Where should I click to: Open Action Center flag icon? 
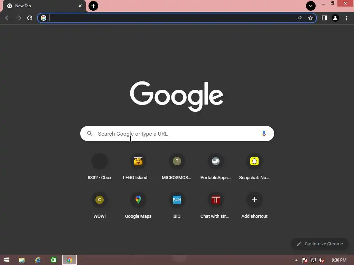305,260
